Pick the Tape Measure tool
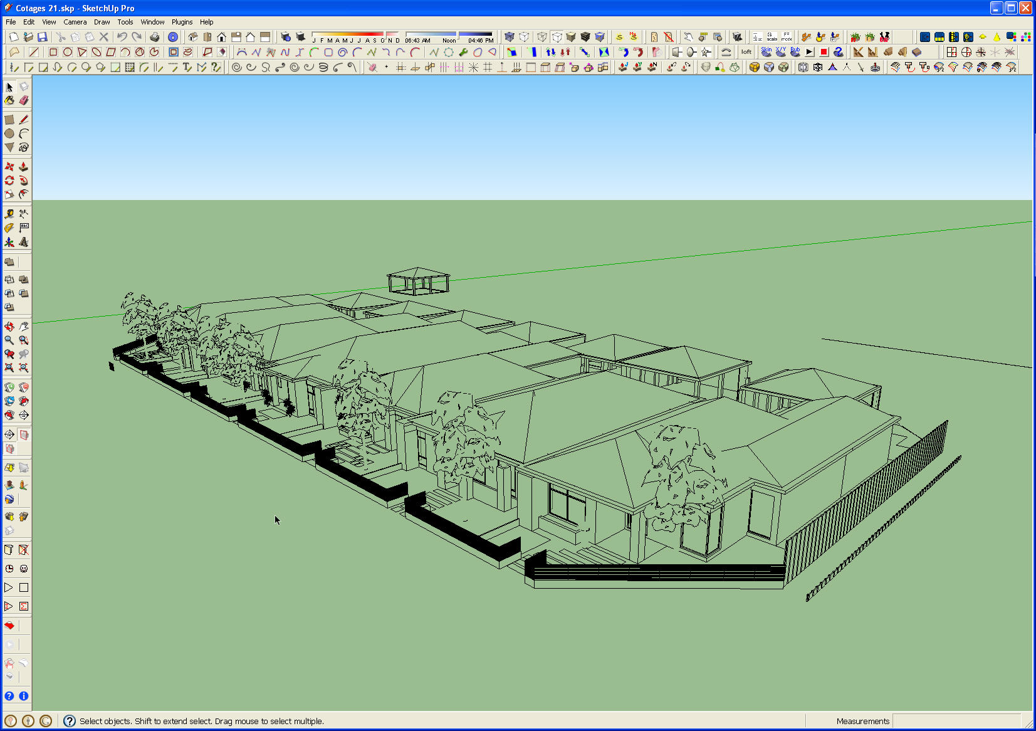This screenshot has height=731, width=1036. click(x=9, y=214)
